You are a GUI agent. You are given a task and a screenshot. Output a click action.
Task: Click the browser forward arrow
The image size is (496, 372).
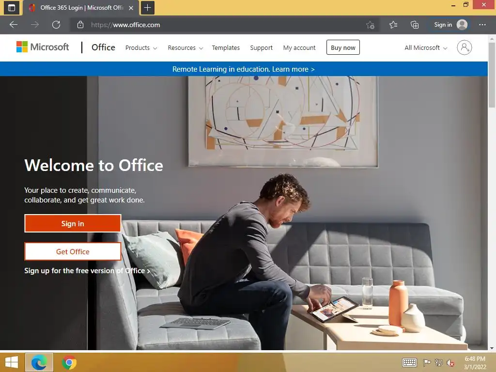(x=35, y=25)
